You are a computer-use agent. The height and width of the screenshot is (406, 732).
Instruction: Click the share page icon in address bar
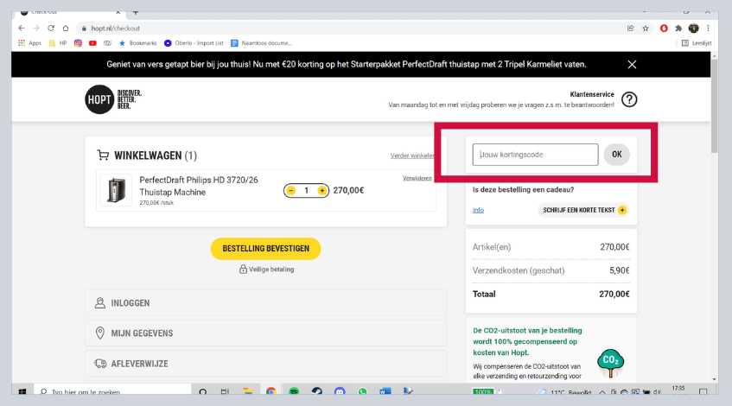pyautogui.click(x=631, y=28)
